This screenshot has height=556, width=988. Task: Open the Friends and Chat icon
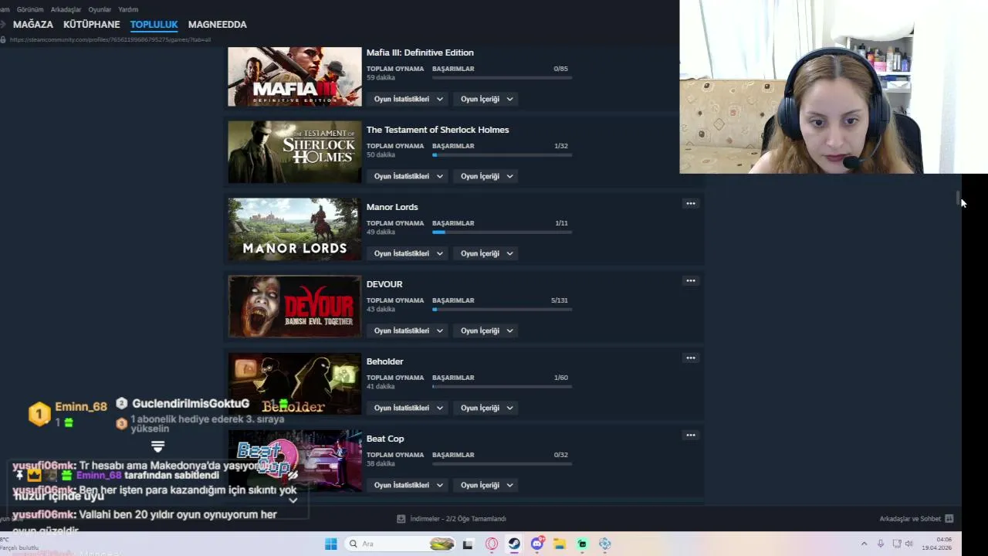[949, 519]
